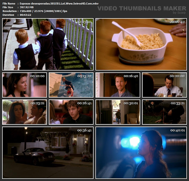Open the thumbnail stamped 00:33:21
Viewport: 189px width, 181px height.
click(164, 112)
